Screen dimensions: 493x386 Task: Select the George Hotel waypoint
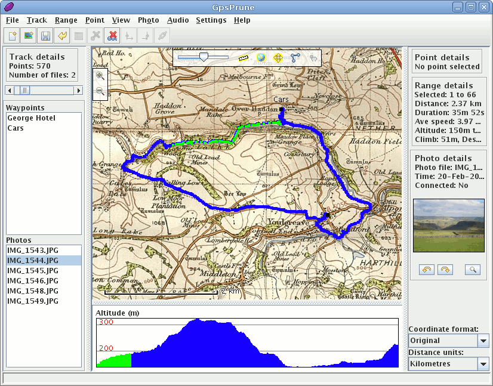coord(31,118)
